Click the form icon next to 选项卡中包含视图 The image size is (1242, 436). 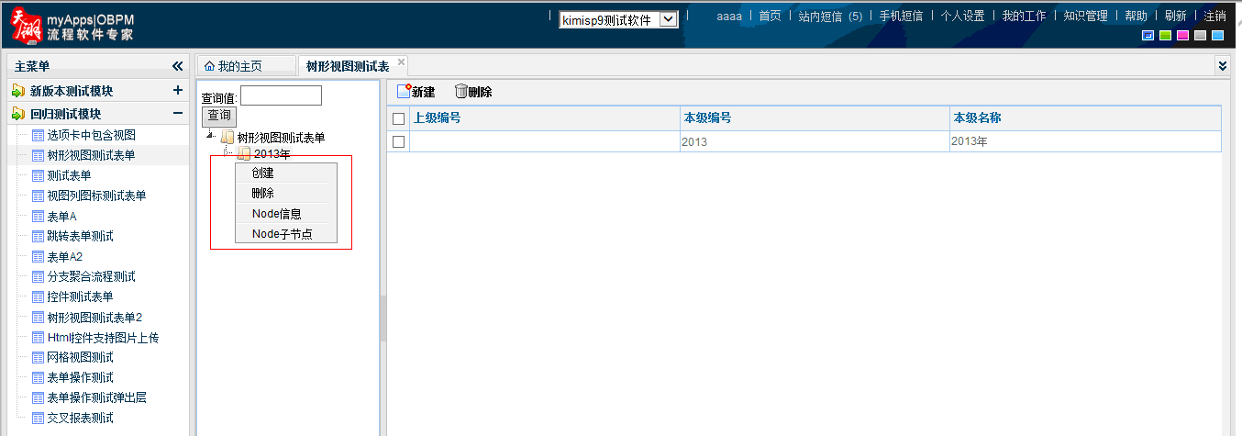(38, 135)
